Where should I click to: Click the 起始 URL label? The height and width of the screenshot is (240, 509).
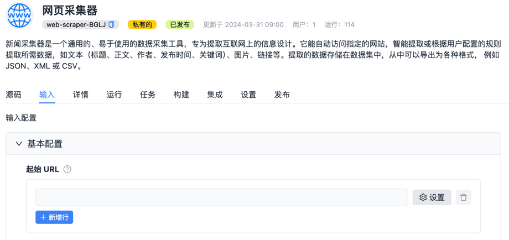tap(43, 169)
